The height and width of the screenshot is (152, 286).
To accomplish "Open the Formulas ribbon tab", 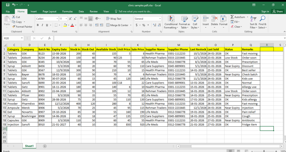I will [68, 11].
